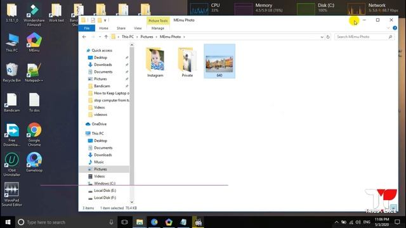
Task: Click 'MEmu Photo' in the address path
Action: [170, 37]
